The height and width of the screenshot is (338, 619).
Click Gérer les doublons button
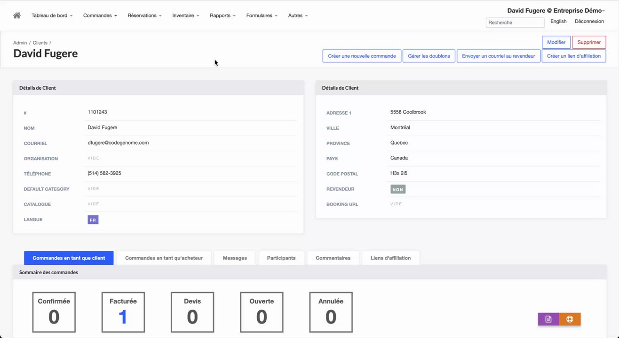click(x=429, y=56)
